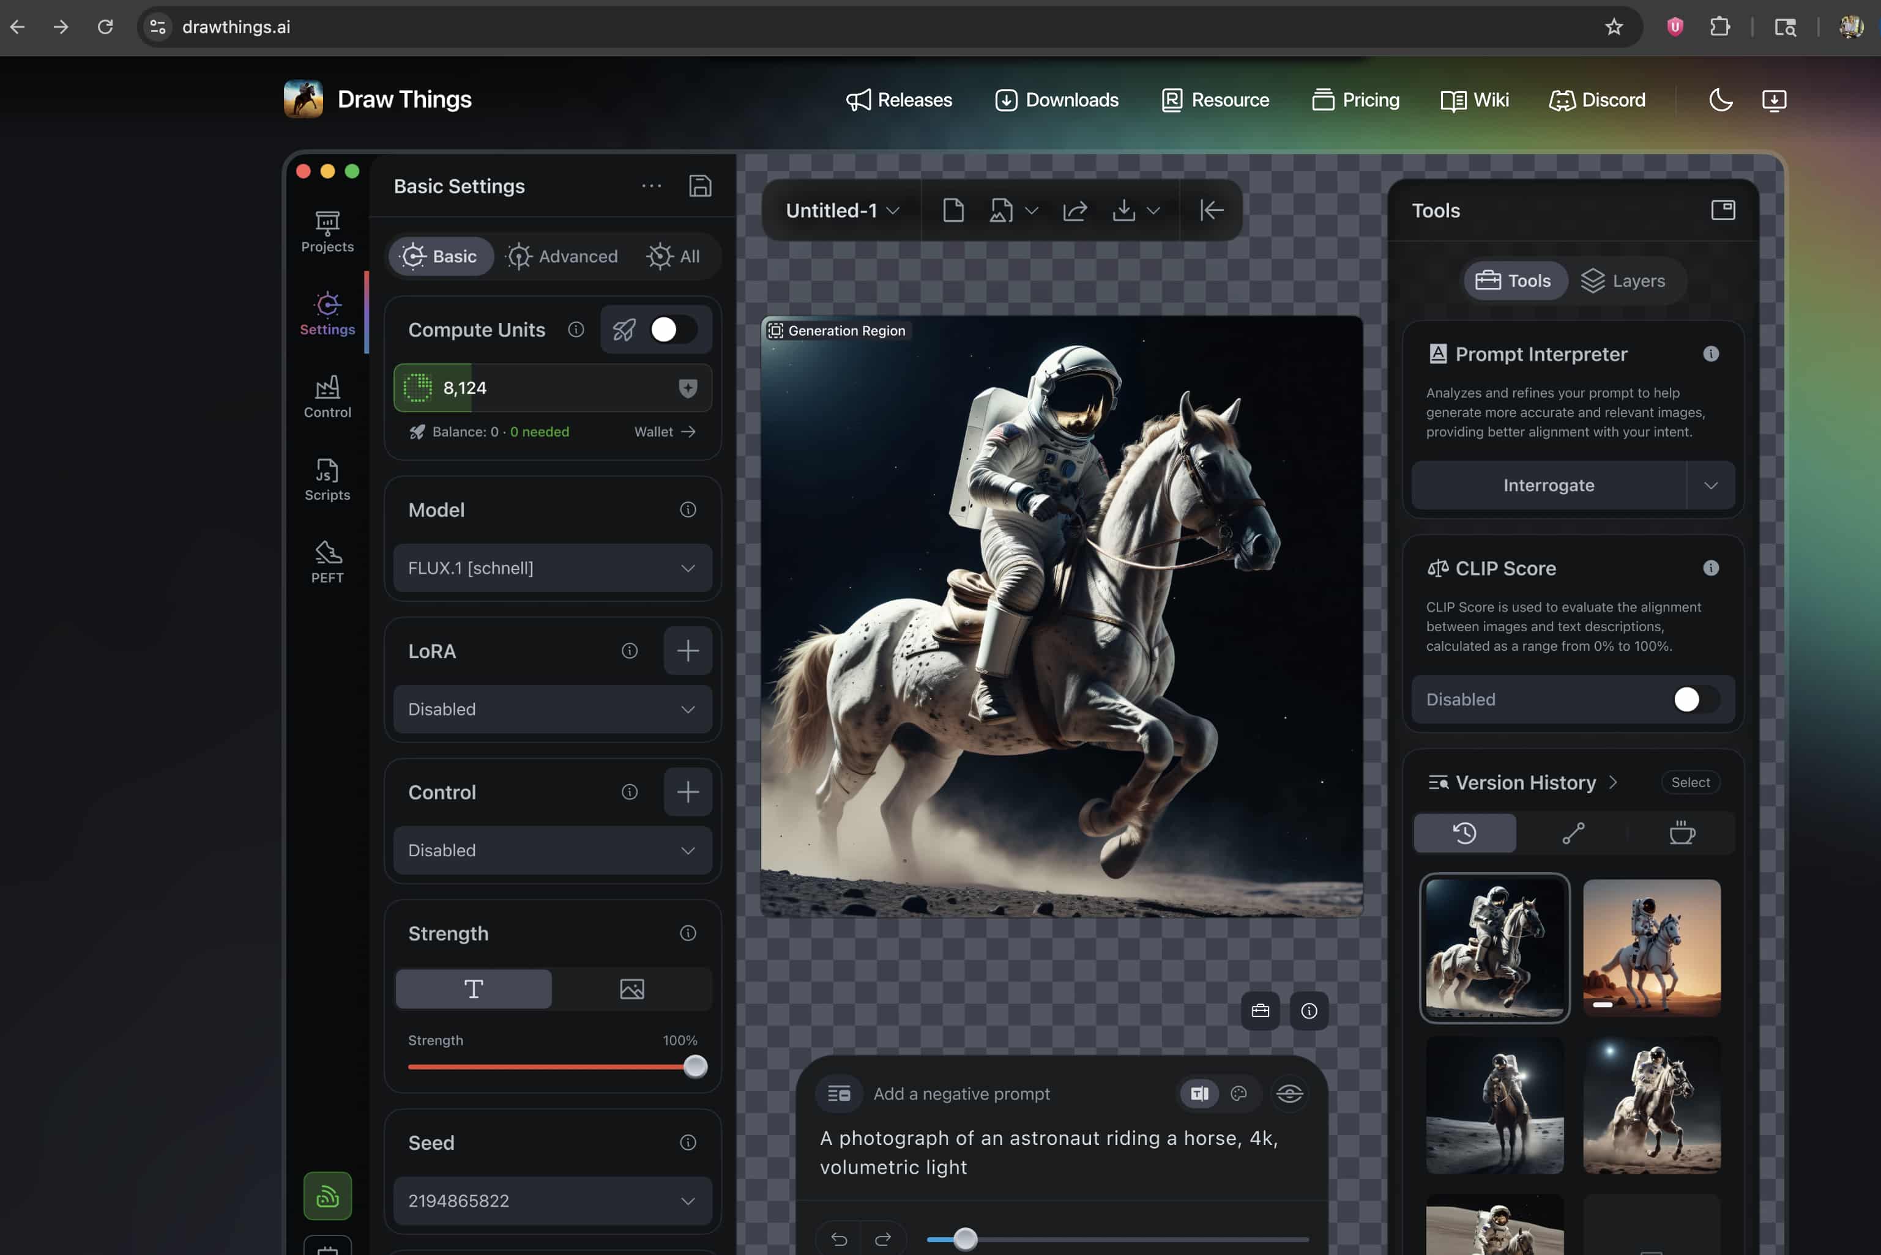This screenshot has height=1255, width=1881.
Task: Add a Control with plus button
Action: tap(688, 793)
